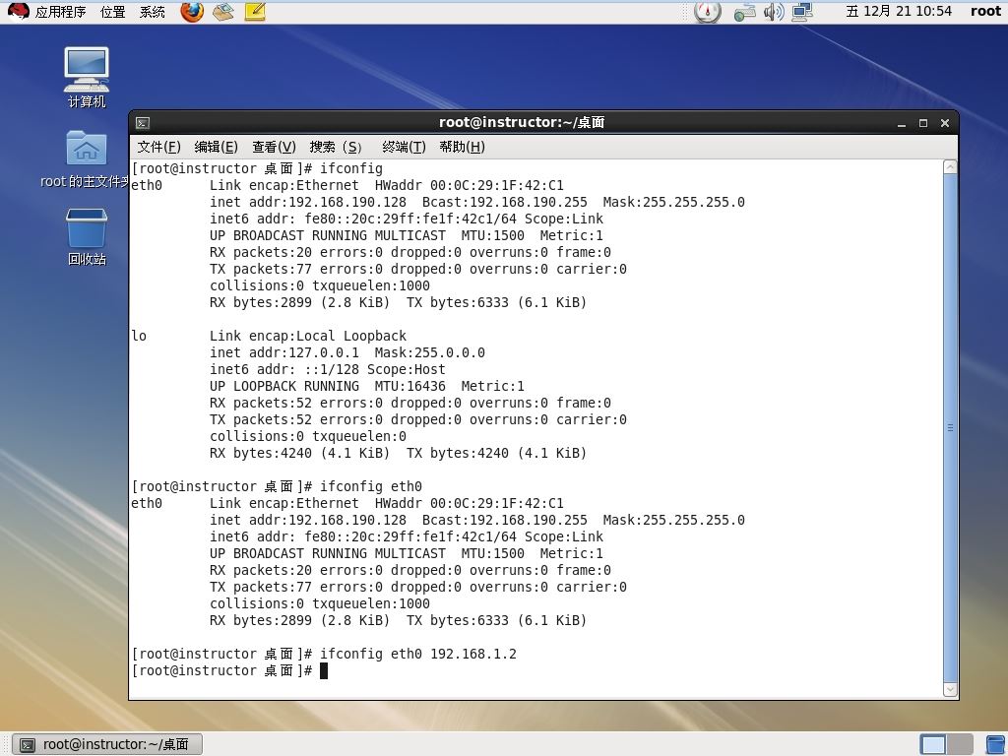
Task: Open the sticky notes panel icon
Action: 255,12
